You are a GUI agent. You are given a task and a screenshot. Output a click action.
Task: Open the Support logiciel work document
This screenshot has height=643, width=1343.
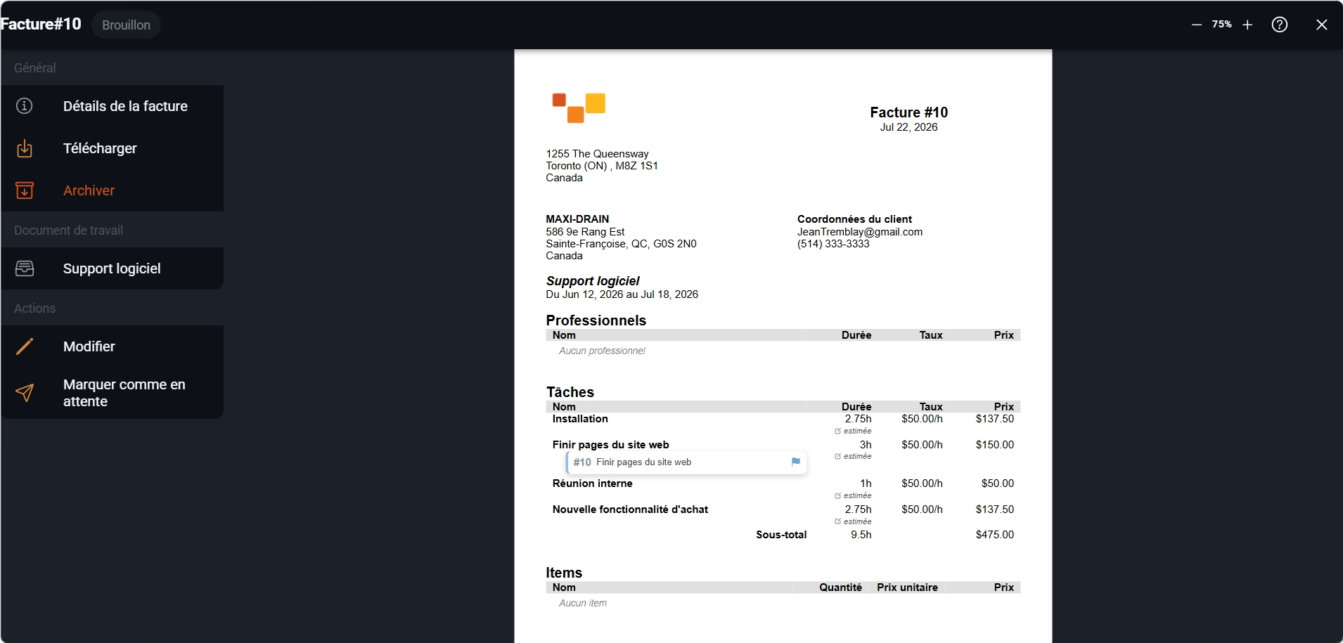[x=113, y=268]
